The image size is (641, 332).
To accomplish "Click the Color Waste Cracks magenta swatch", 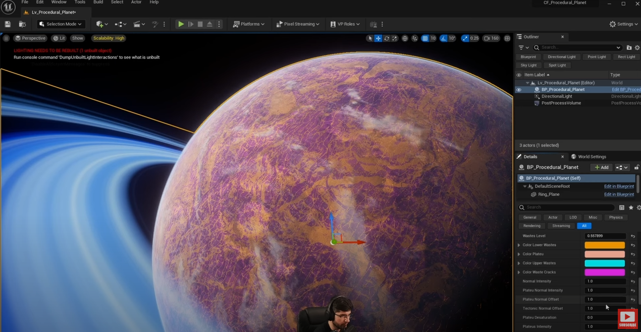I will [605, 273].
